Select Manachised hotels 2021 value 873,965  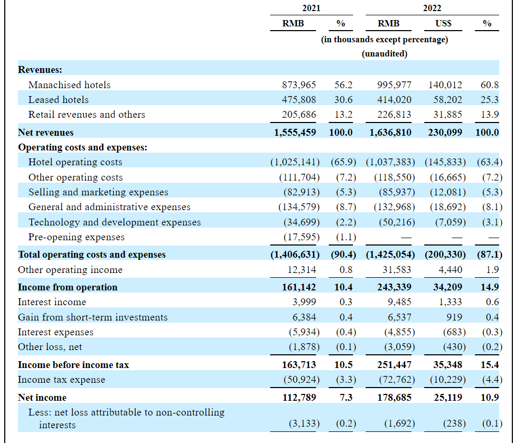299,85
